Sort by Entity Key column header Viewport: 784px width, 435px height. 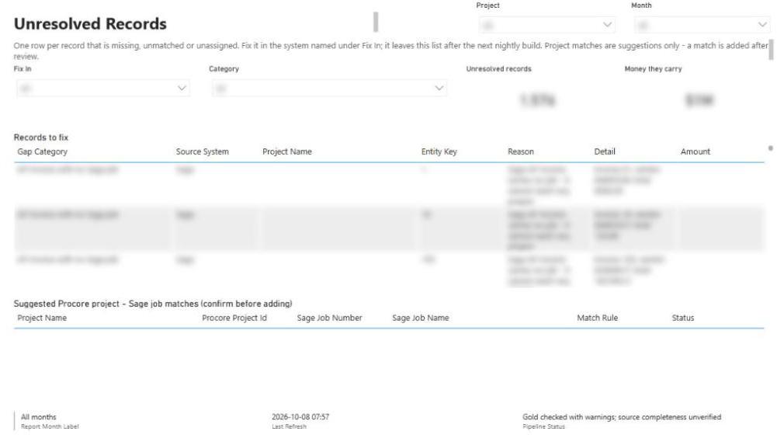(x=439, y=151)
